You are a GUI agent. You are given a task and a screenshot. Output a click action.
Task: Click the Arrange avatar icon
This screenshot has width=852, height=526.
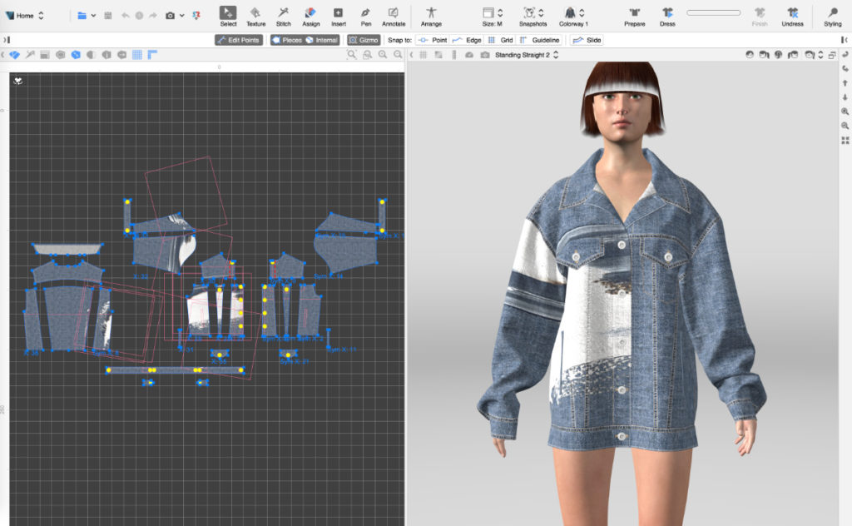(x=431, y=13)
